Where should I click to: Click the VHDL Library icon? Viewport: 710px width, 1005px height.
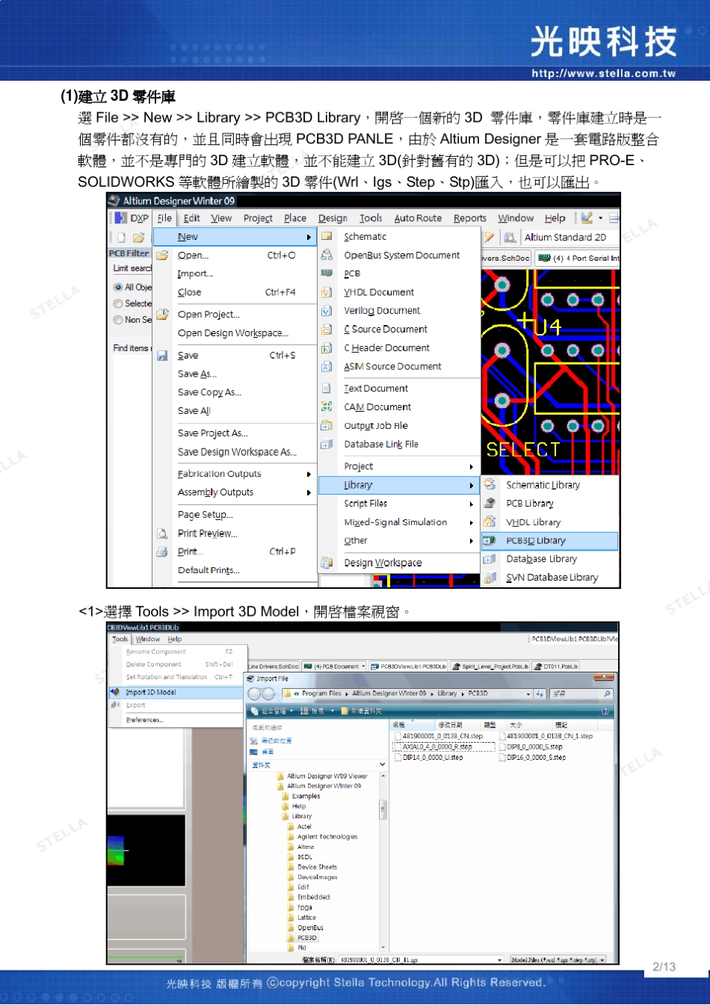490,522
